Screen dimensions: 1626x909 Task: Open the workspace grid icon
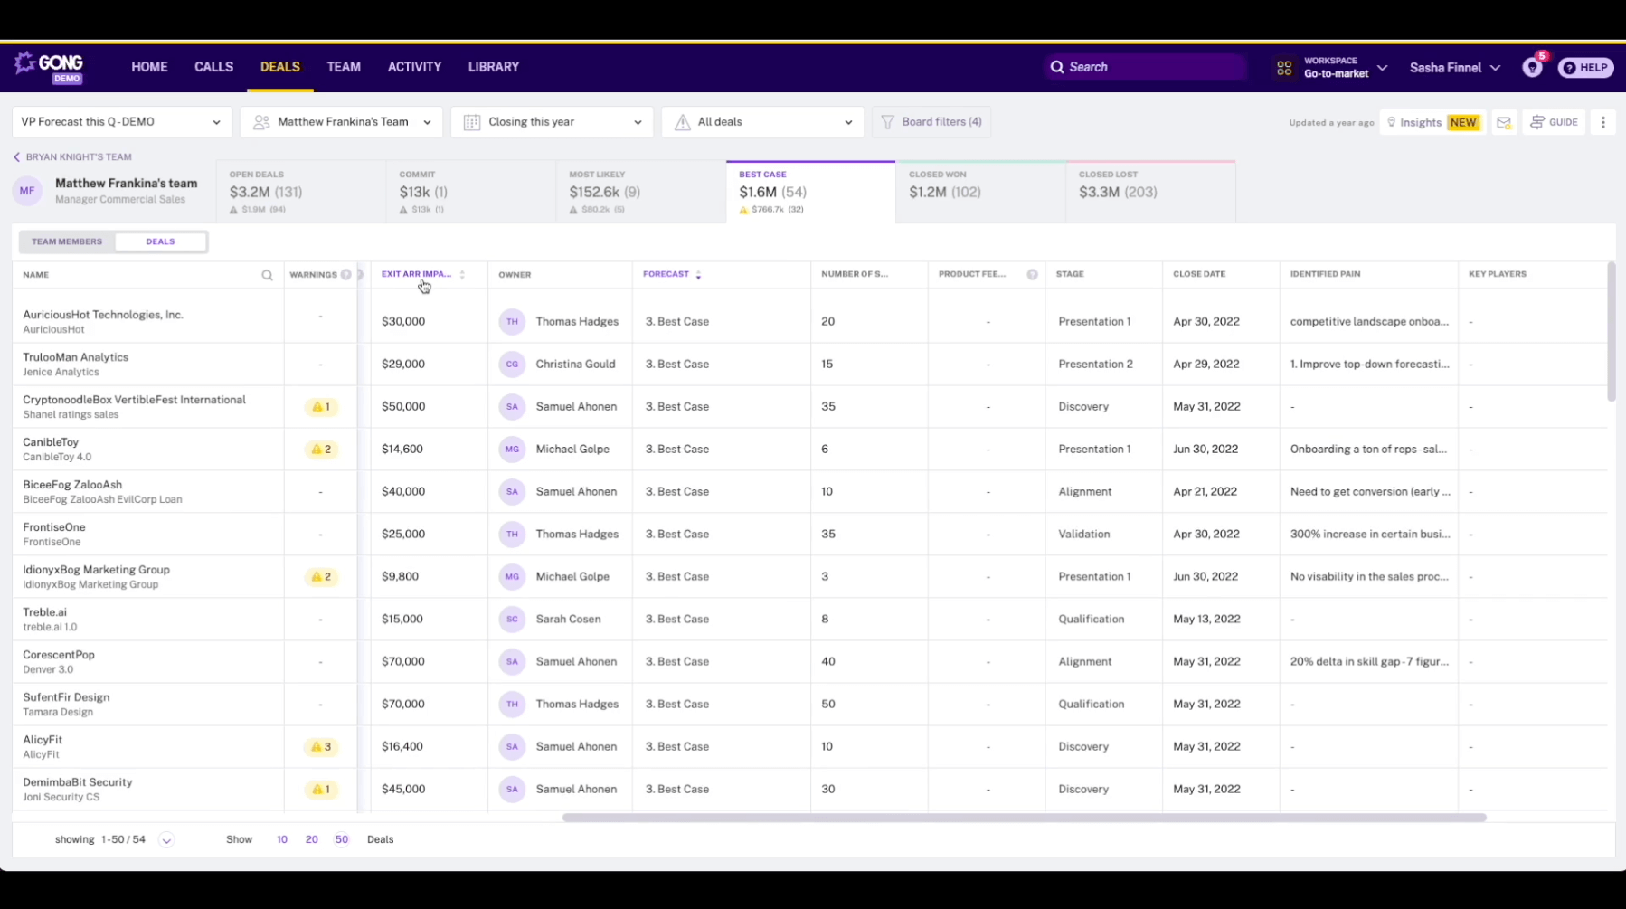tap(1284, 68)
